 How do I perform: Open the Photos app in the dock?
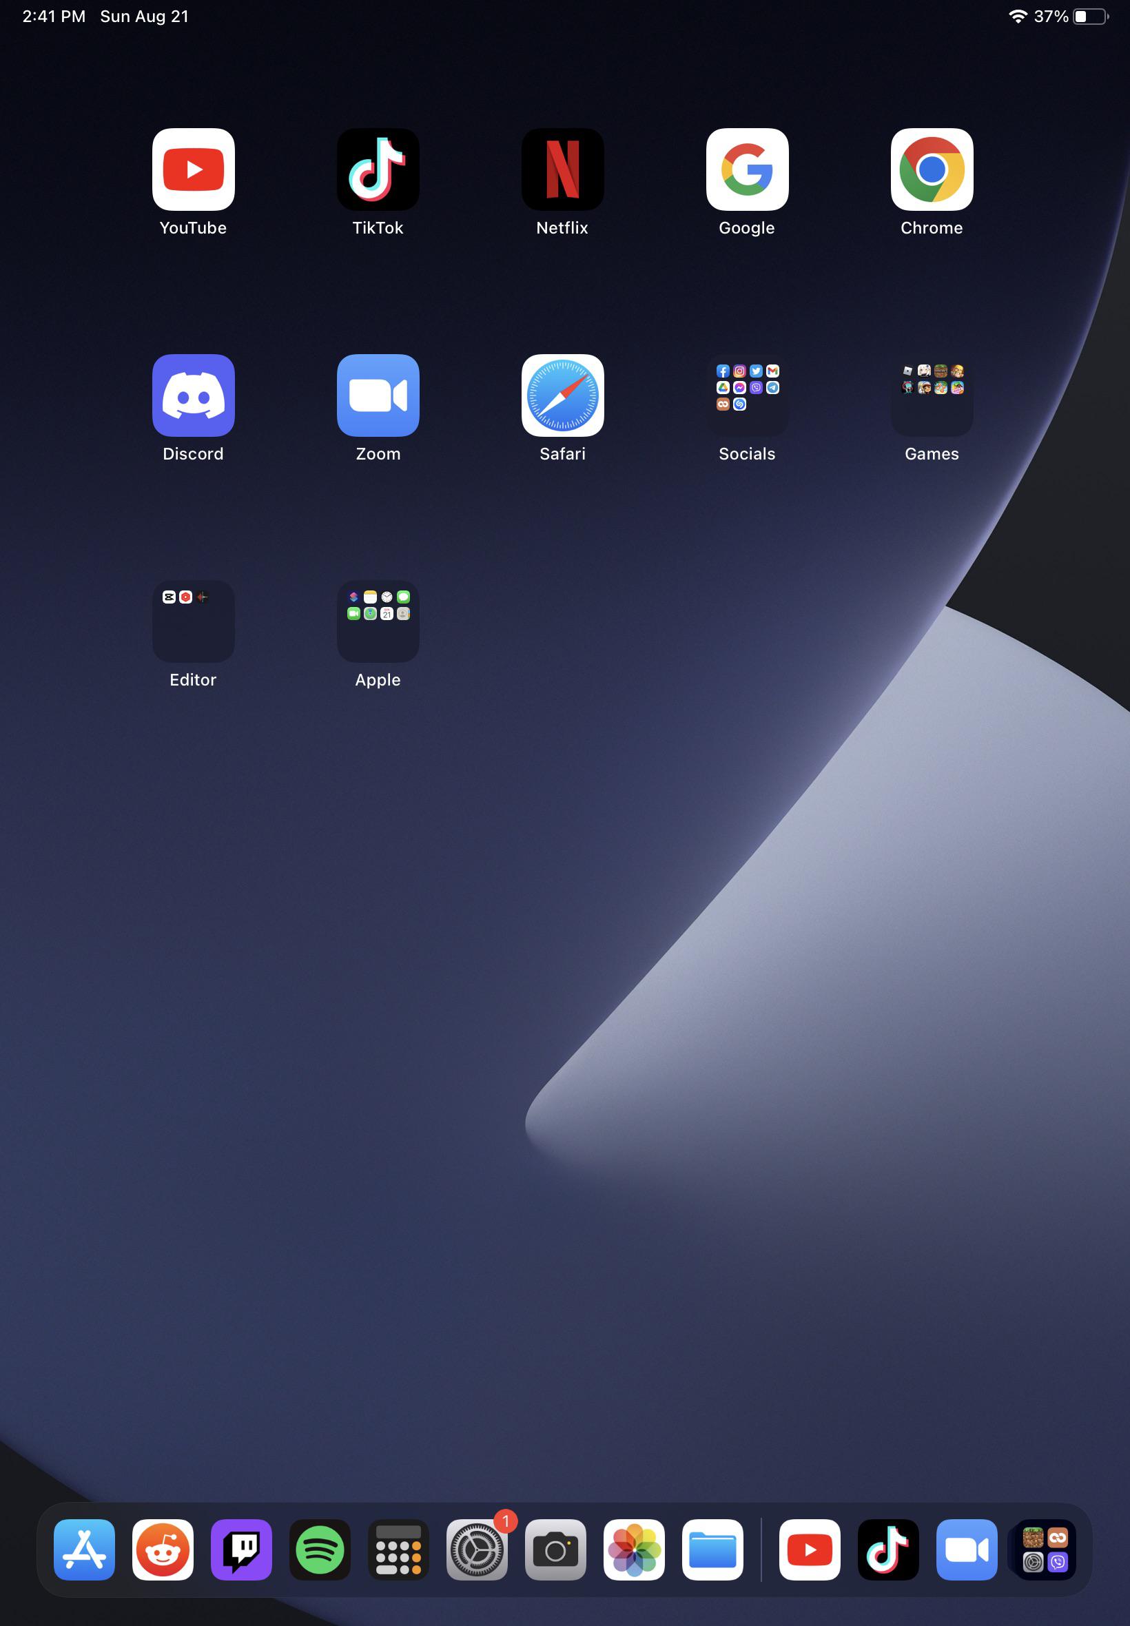[635, 1550]
